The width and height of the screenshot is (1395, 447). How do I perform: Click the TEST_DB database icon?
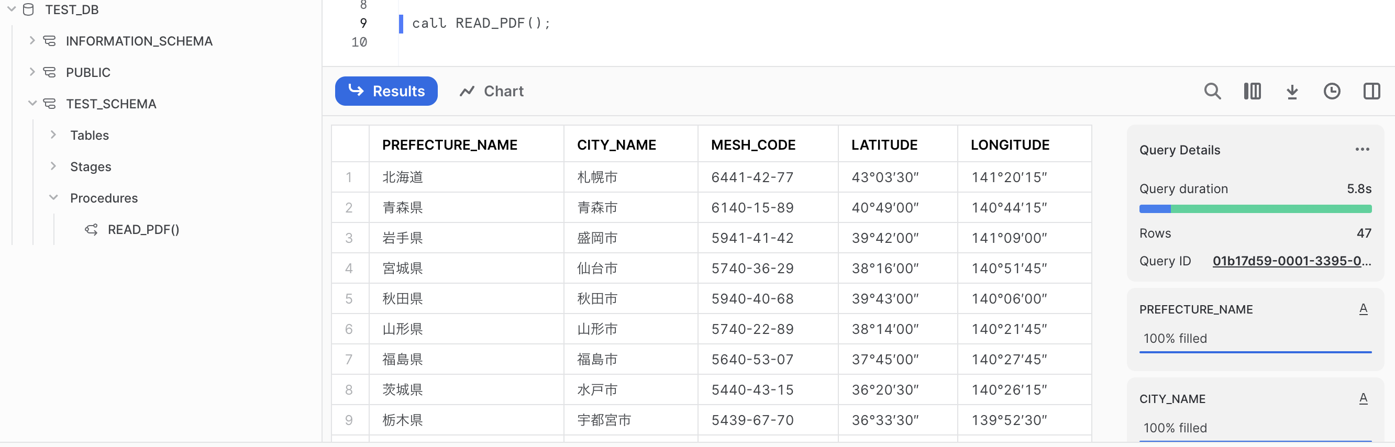tap(28, 10)
